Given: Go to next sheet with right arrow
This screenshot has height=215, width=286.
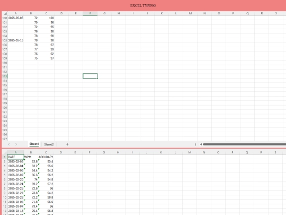Looking at the screenshot, I should click(x=16, y=144).
